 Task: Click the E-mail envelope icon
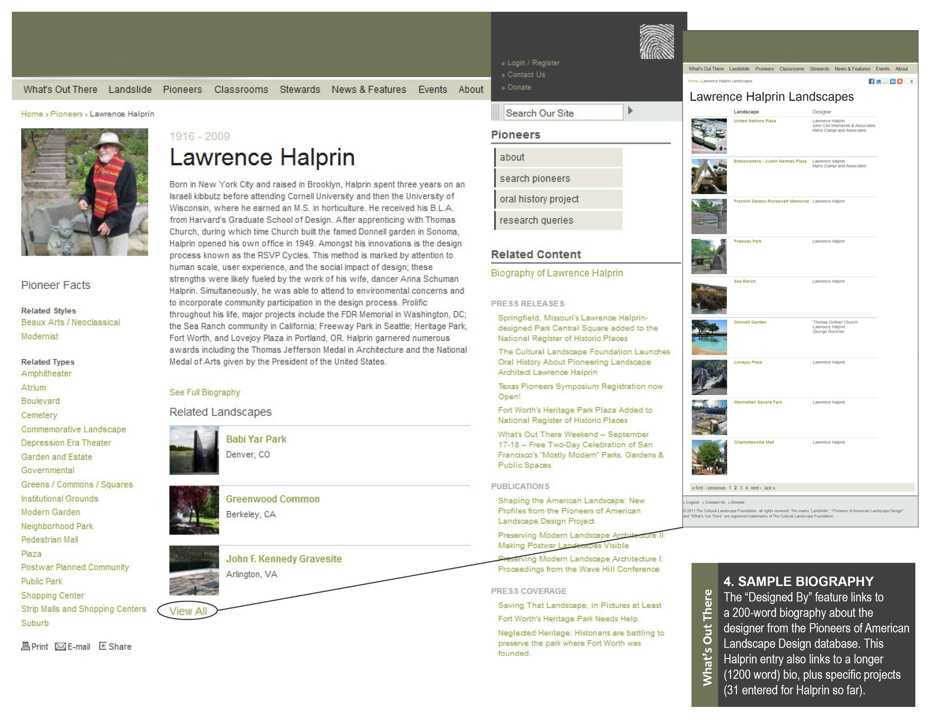point(61,646)
